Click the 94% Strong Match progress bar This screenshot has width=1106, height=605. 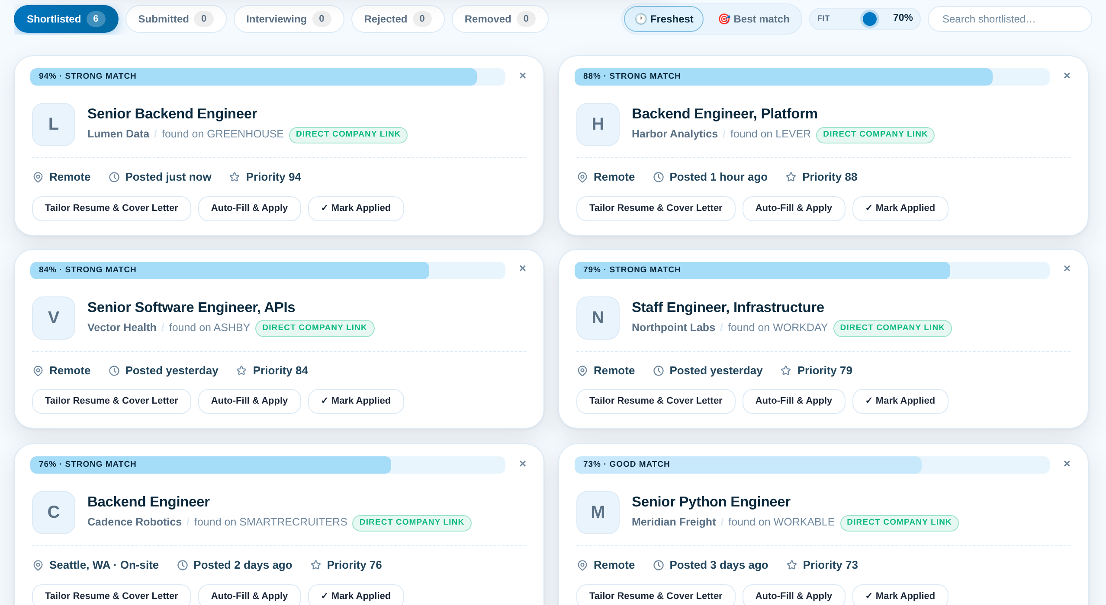(x=268, y=76)
